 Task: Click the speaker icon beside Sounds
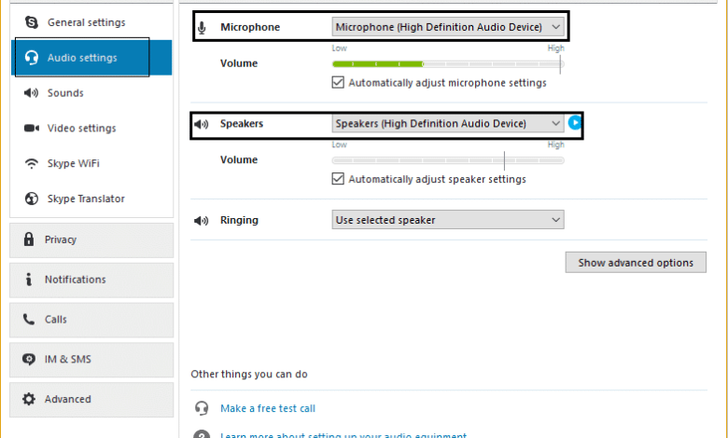point(31,93)
